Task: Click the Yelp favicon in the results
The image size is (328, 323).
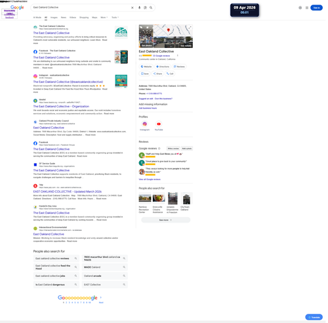Action: click(35, 186)
